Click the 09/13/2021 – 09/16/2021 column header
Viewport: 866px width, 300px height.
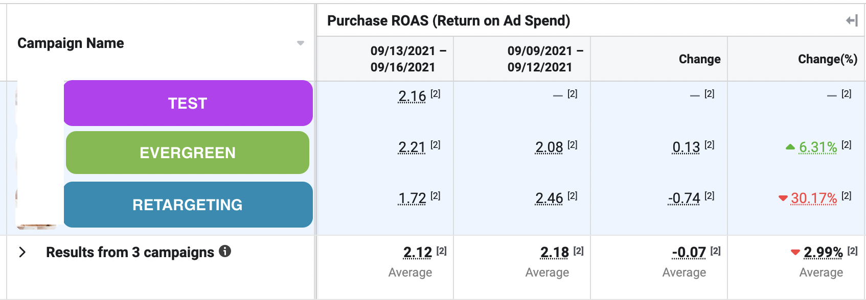(x=402, y=59)
